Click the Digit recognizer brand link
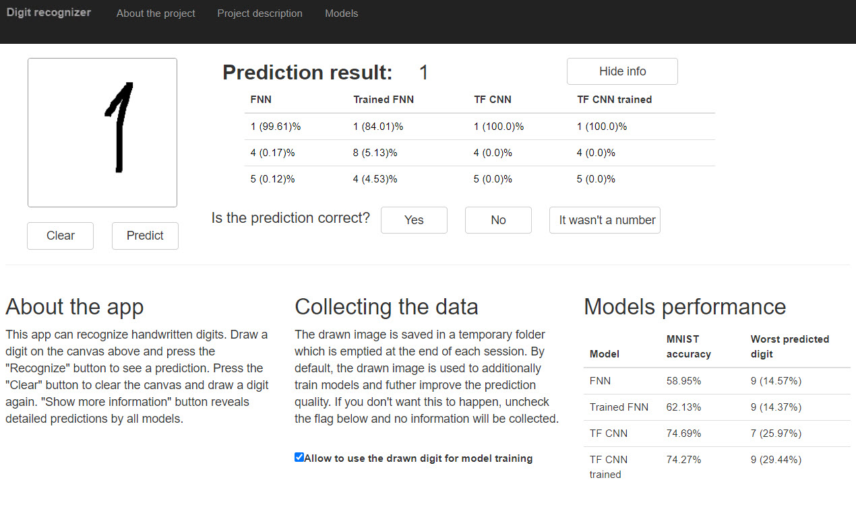The height and width of the screenshot is (517, 856). 49,13
